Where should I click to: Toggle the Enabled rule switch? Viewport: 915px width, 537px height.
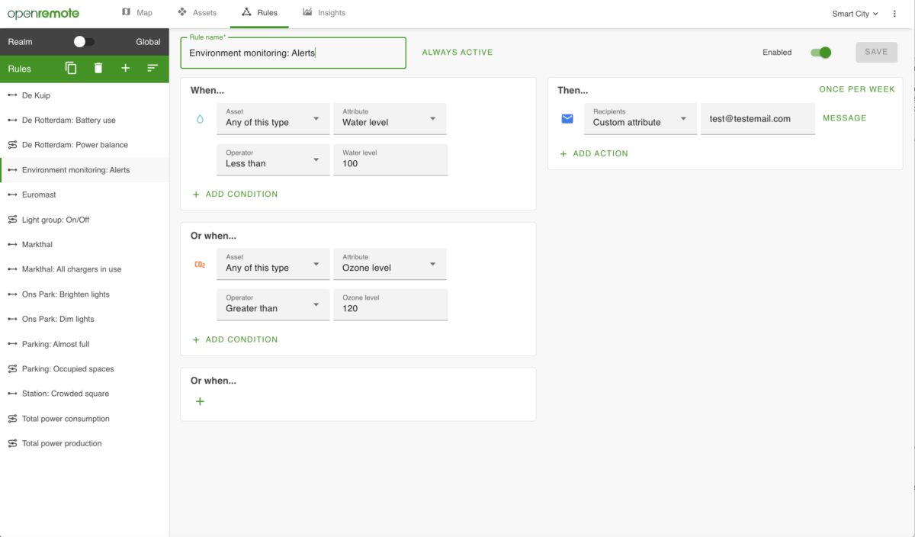820,53
